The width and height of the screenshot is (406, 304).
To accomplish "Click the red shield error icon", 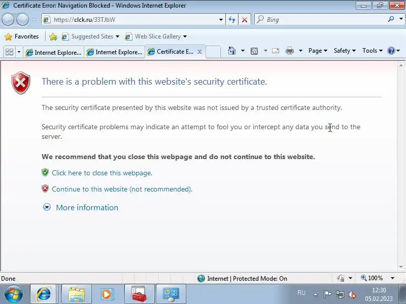I will [x=21, y=83].
